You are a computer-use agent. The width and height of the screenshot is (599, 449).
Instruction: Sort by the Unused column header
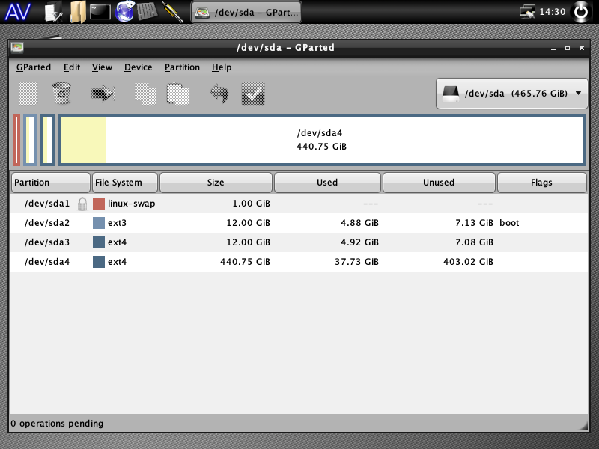439,183
